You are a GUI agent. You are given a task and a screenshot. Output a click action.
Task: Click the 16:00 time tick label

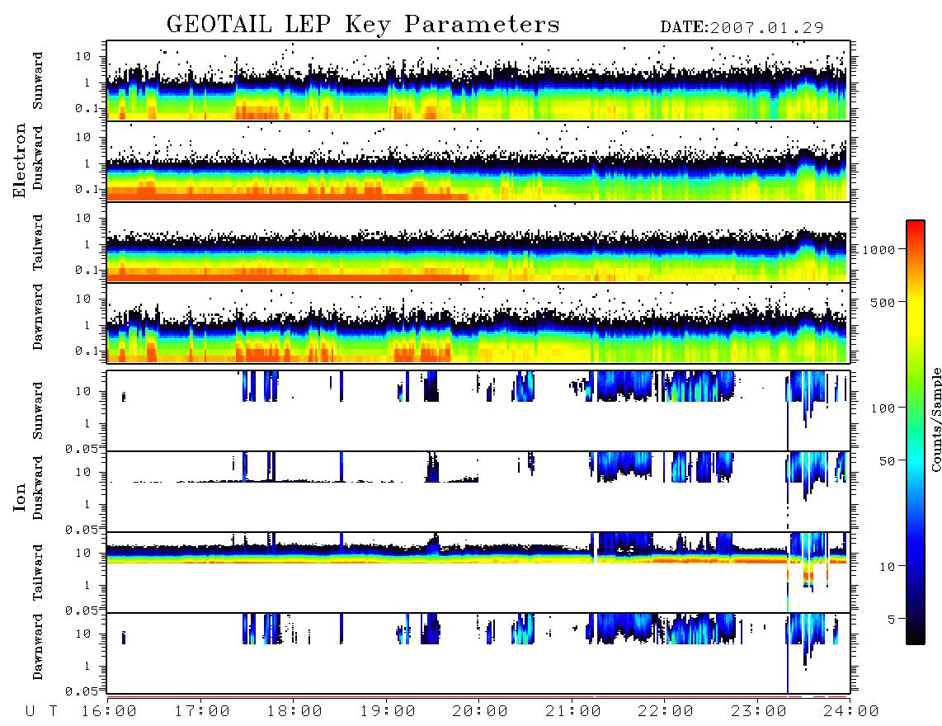click(110, 711)
